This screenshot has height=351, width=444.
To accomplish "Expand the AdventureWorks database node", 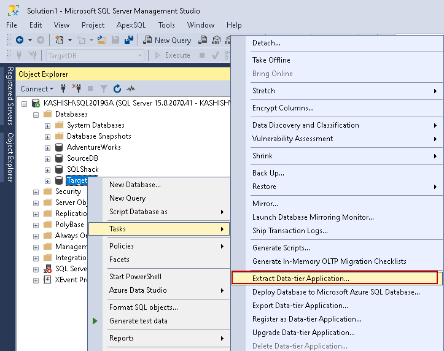I will [48, 147].
